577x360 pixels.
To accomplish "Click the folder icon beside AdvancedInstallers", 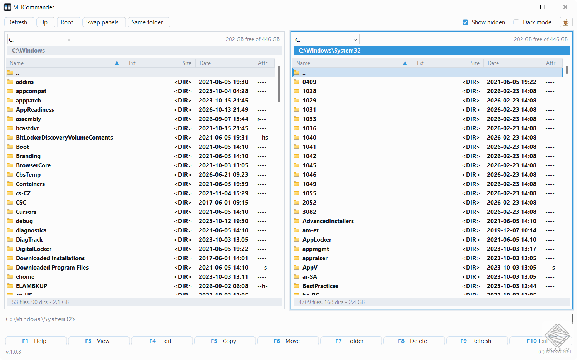I will click(297, 221).
